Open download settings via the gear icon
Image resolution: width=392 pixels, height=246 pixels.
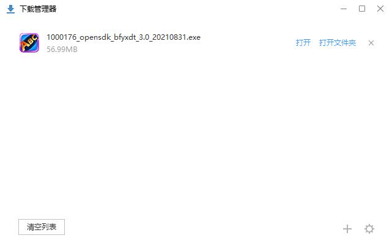tap(369, 229)
